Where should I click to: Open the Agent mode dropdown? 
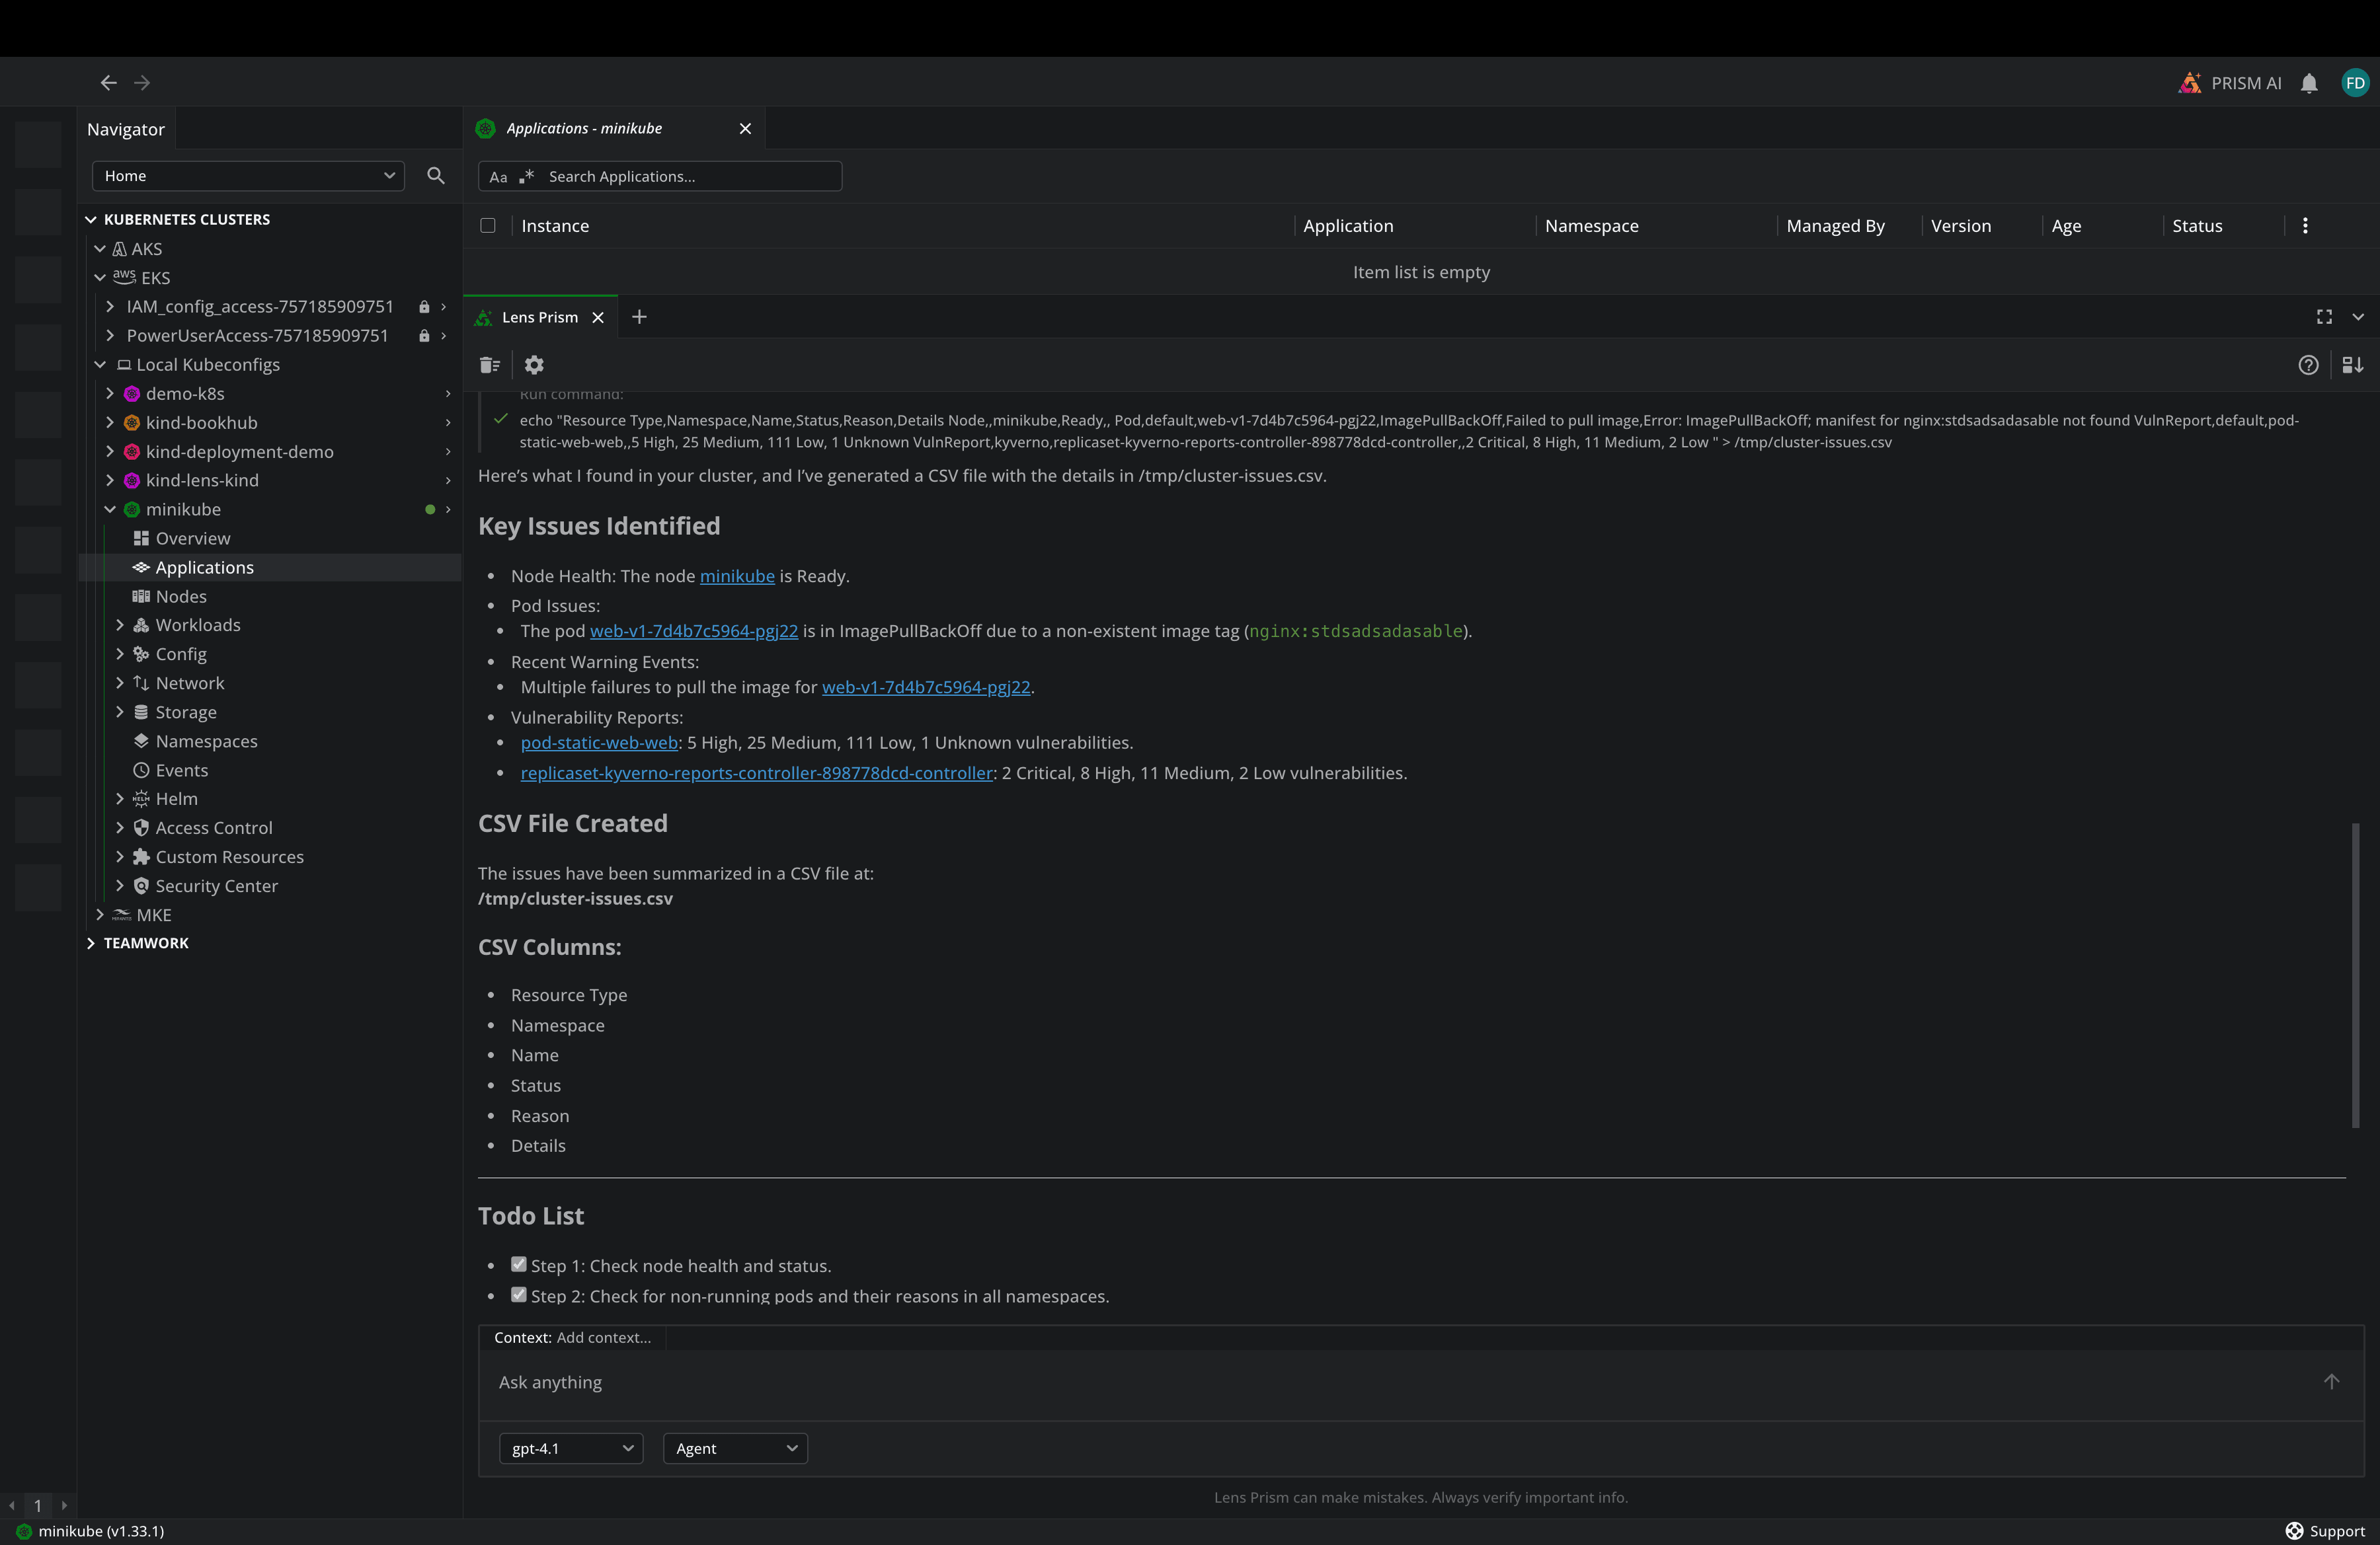pos(735,1448)
